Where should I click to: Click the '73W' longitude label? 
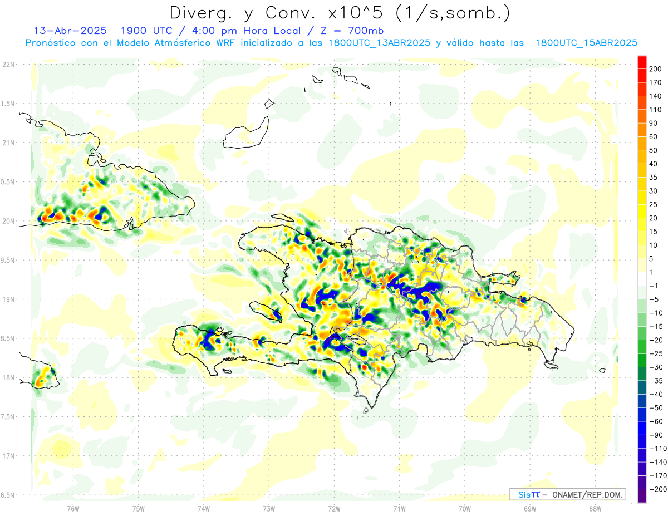[269, 509]
